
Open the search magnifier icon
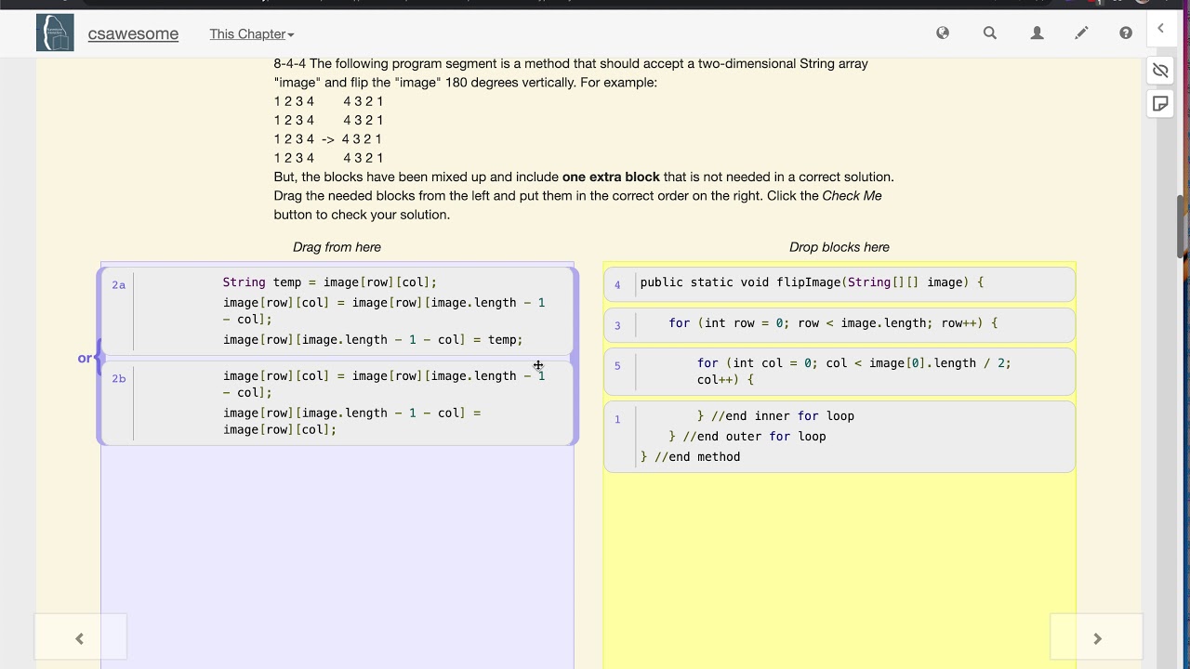990,33
